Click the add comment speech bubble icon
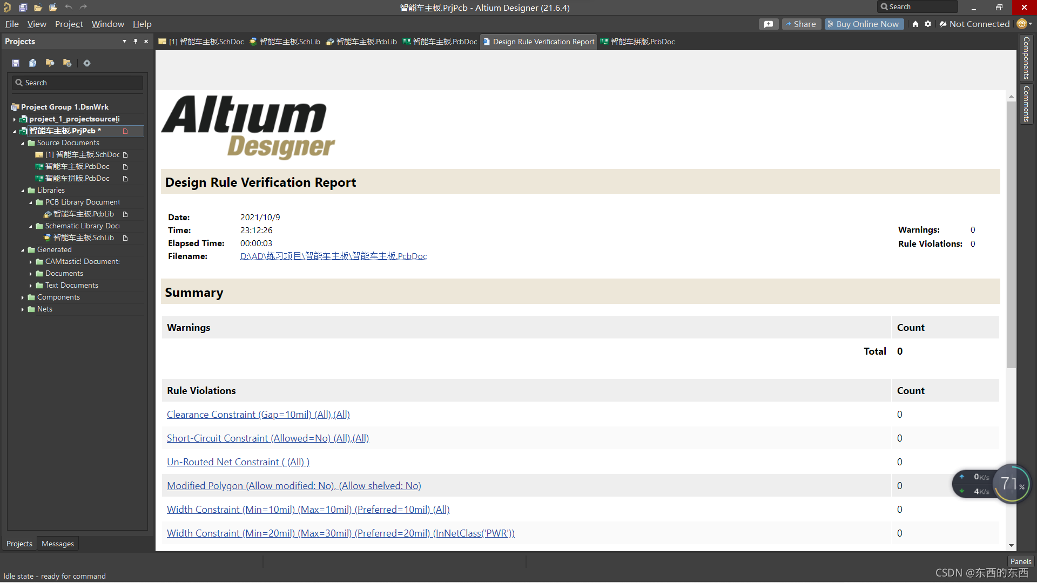 [x=768, y=24]
